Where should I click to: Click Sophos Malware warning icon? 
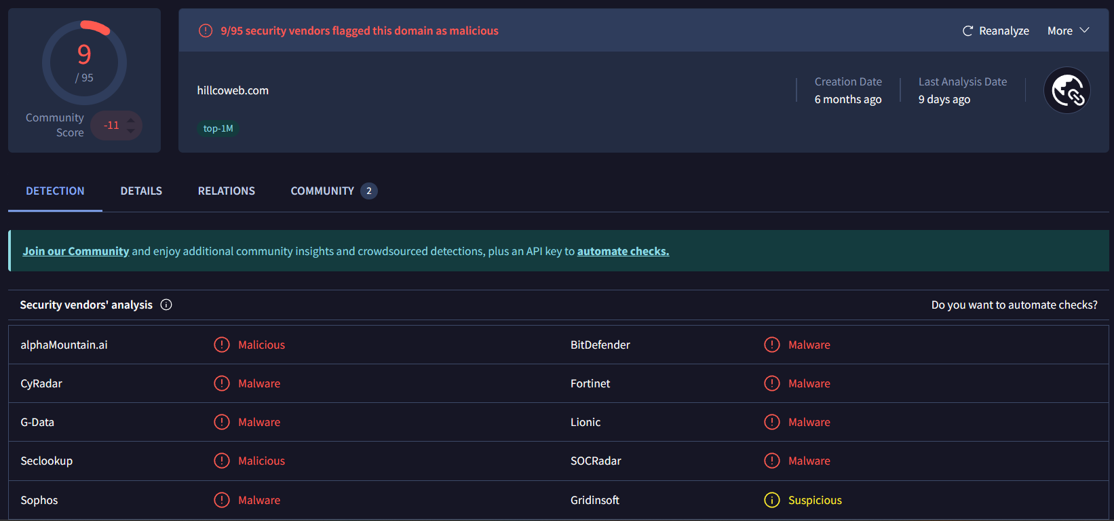222,500
